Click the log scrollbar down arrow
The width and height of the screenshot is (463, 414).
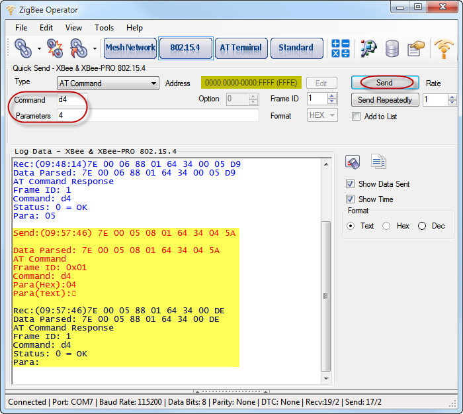click(326, 378)
